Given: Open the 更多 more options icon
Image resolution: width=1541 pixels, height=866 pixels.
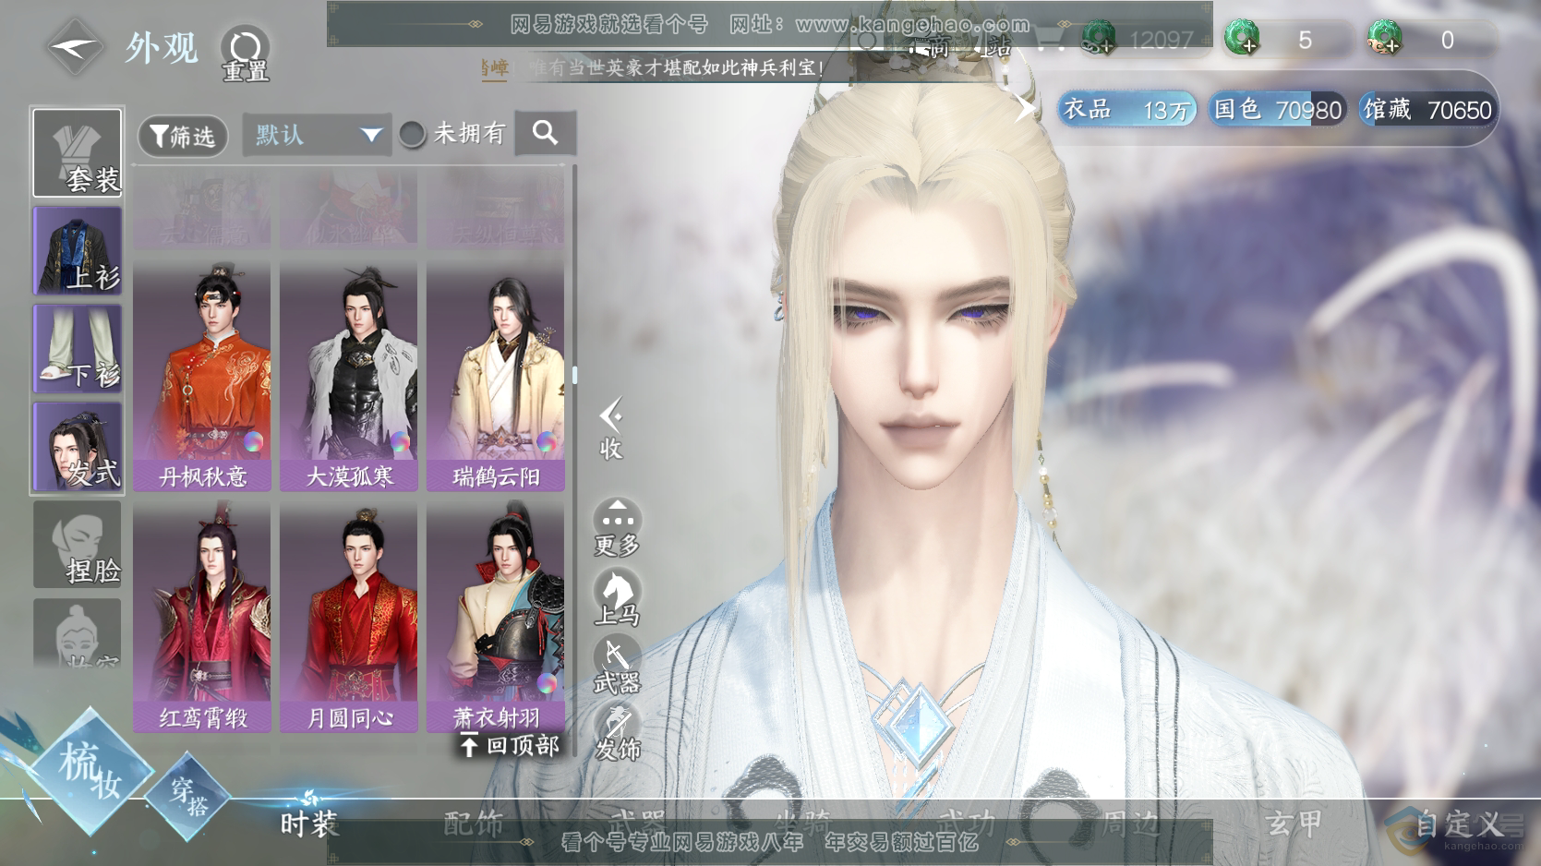Looking at the screenshot, I should point(617,528).
